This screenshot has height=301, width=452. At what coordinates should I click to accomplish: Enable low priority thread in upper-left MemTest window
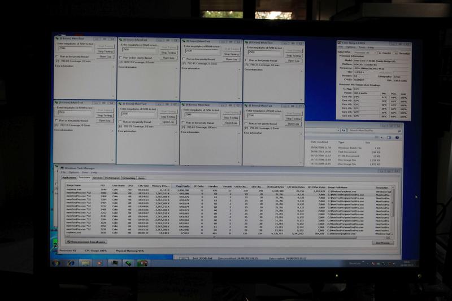57,56
